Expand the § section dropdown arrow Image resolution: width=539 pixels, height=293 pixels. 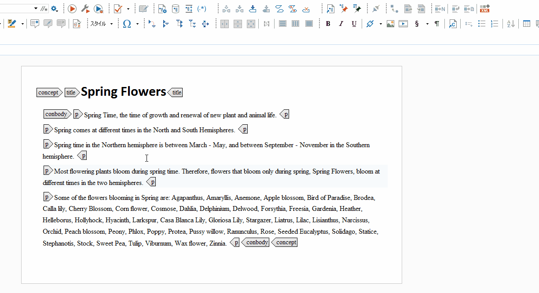point(427,24)
